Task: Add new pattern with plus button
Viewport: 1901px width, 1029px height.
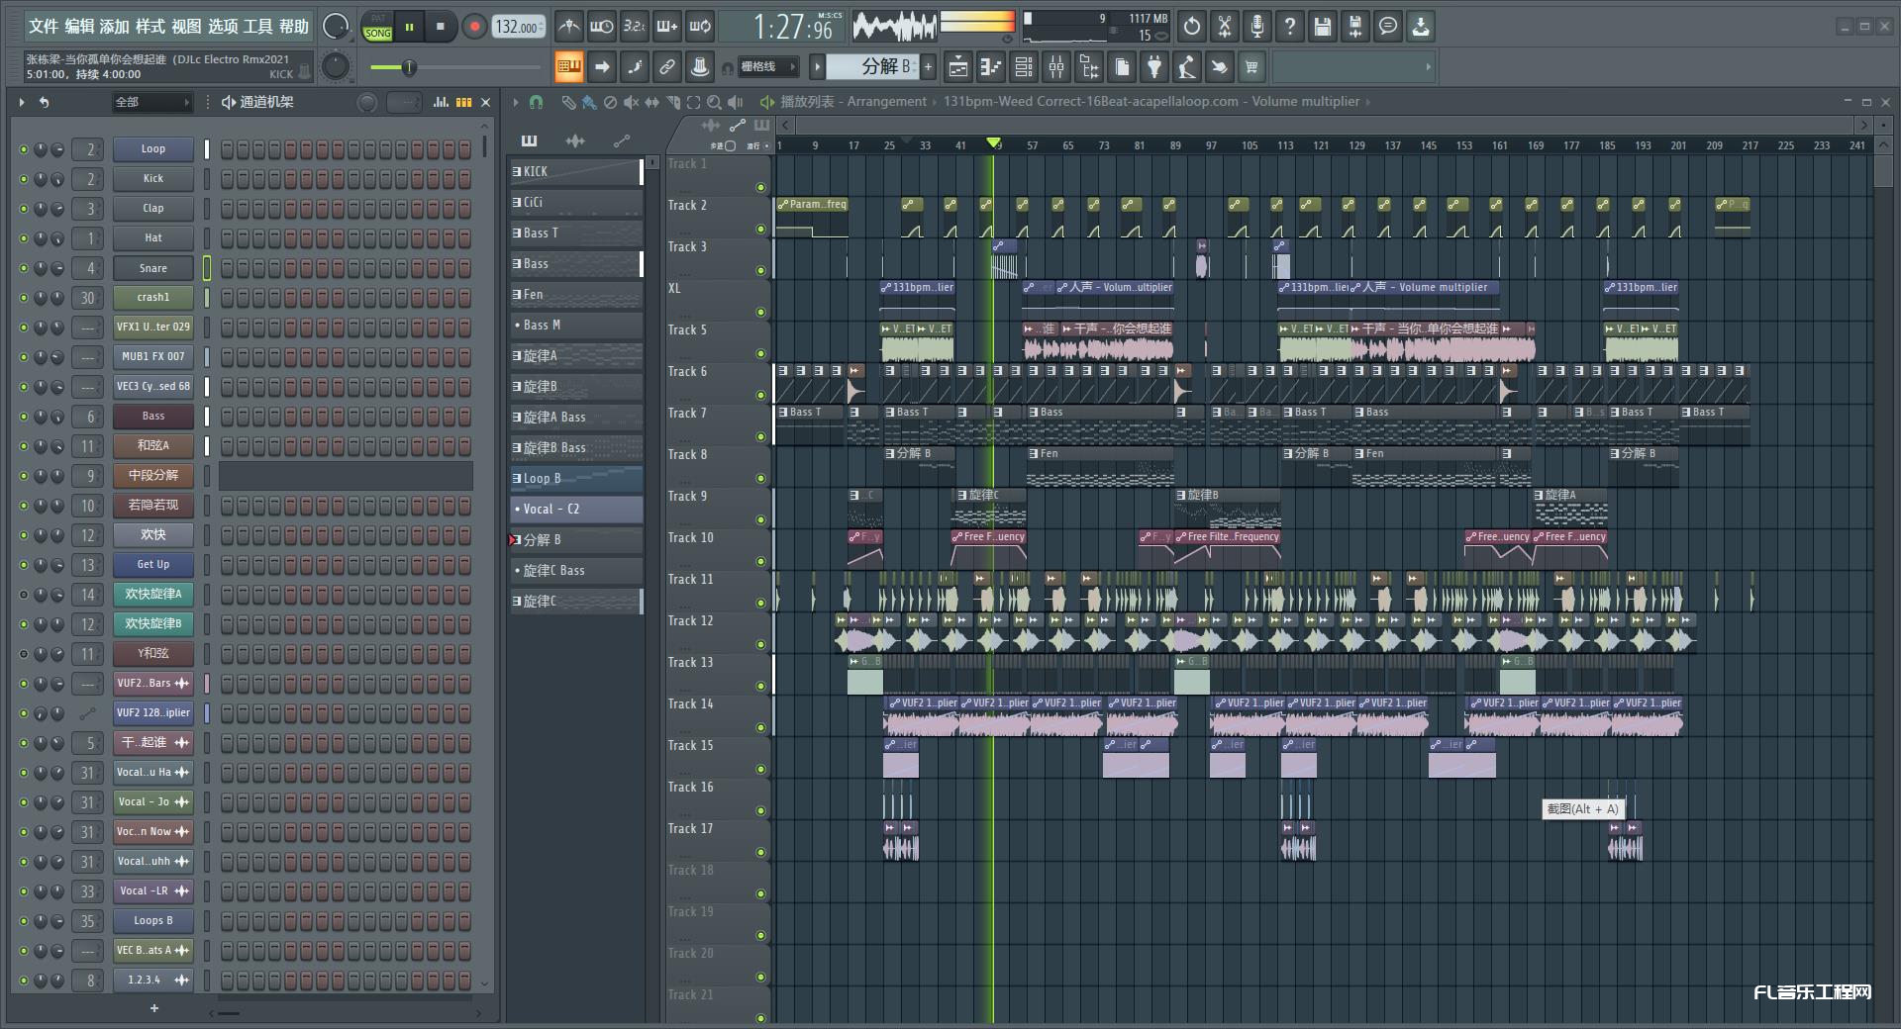Action: pos(929,67)
